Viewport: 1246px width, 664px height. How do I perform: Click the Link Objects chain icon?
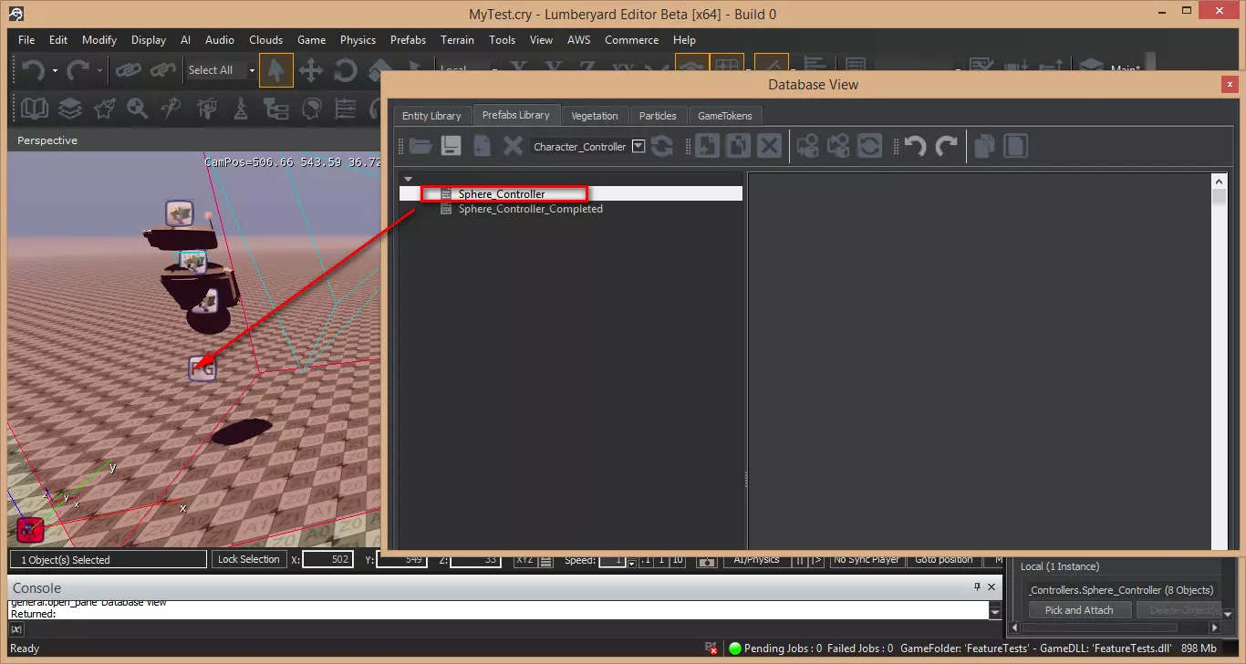coord(128,70)
